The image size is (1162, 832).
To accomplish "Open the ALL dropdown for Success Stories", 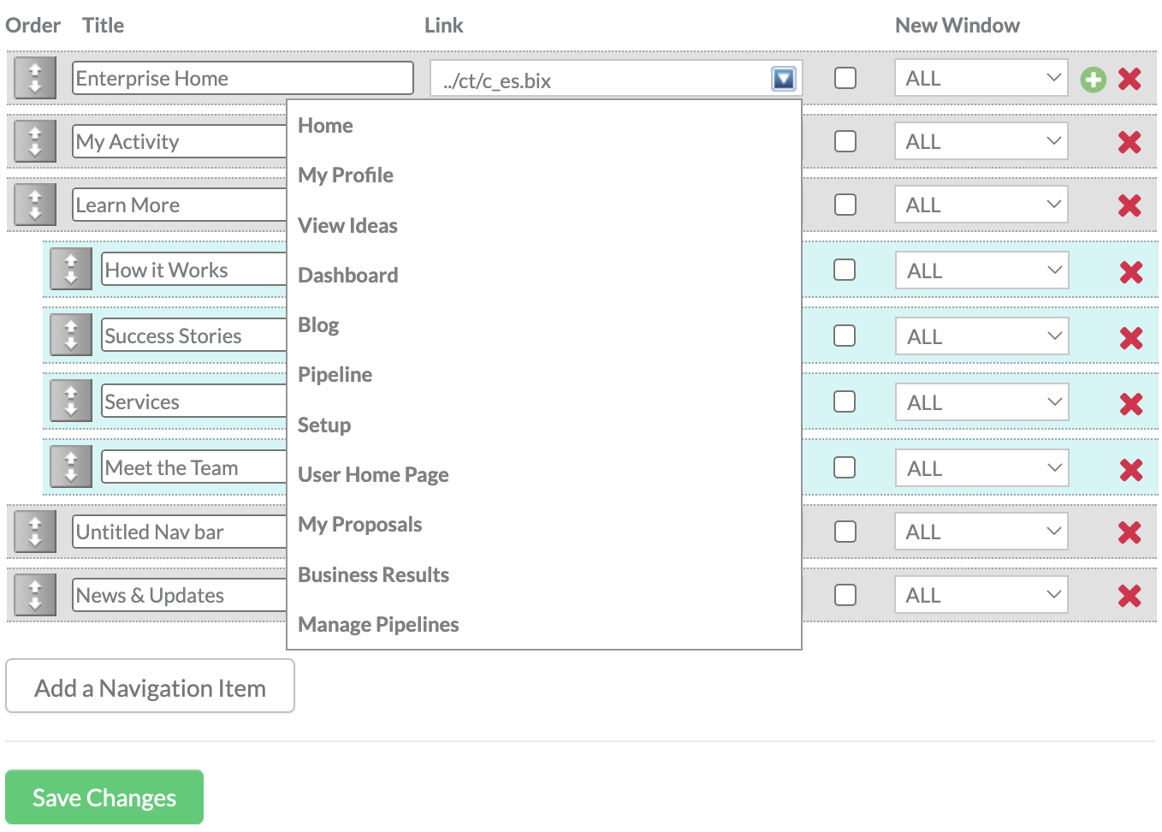I will pyautogui.click(x=982, y=336).
